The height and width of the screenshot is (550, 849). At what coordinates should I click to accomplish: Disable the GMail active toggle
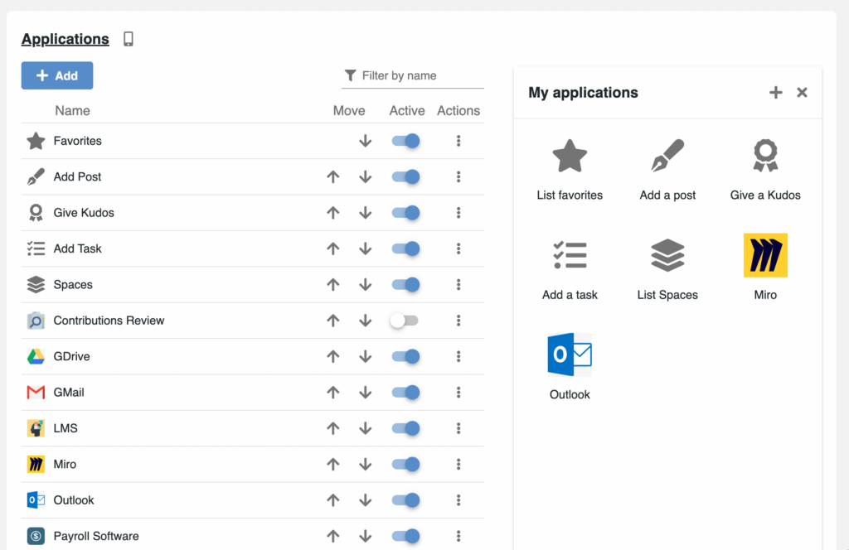405,393
